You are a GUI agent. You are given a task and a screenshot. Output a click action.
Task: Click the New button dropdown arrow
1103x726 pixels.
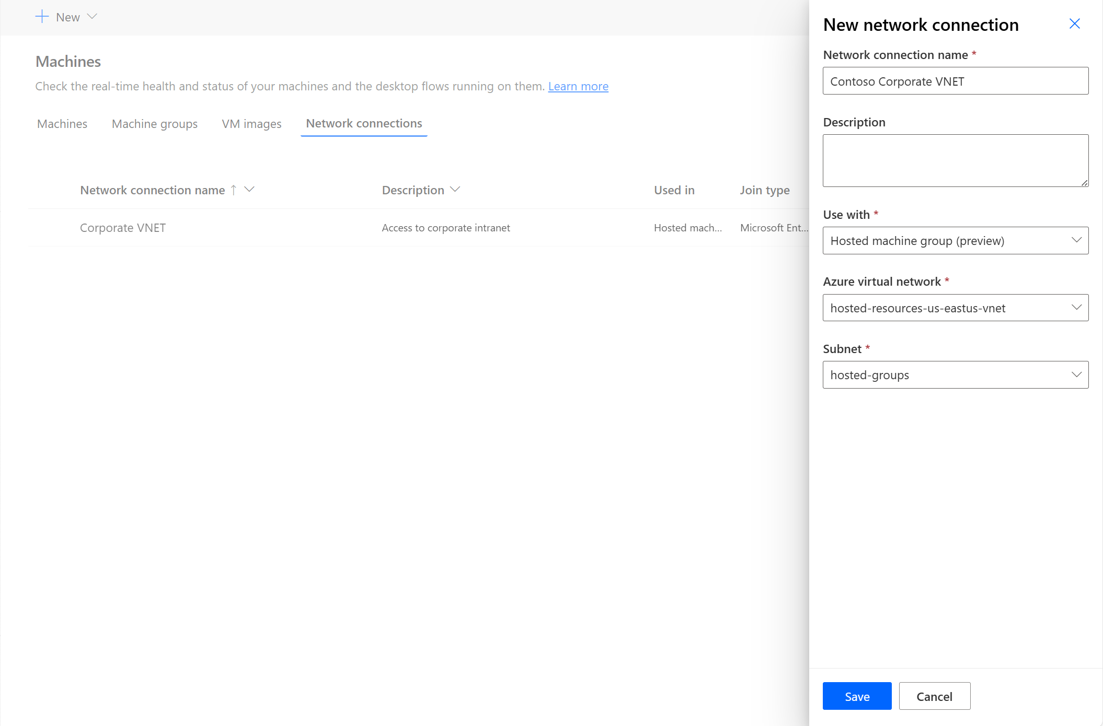coord(93,16)
